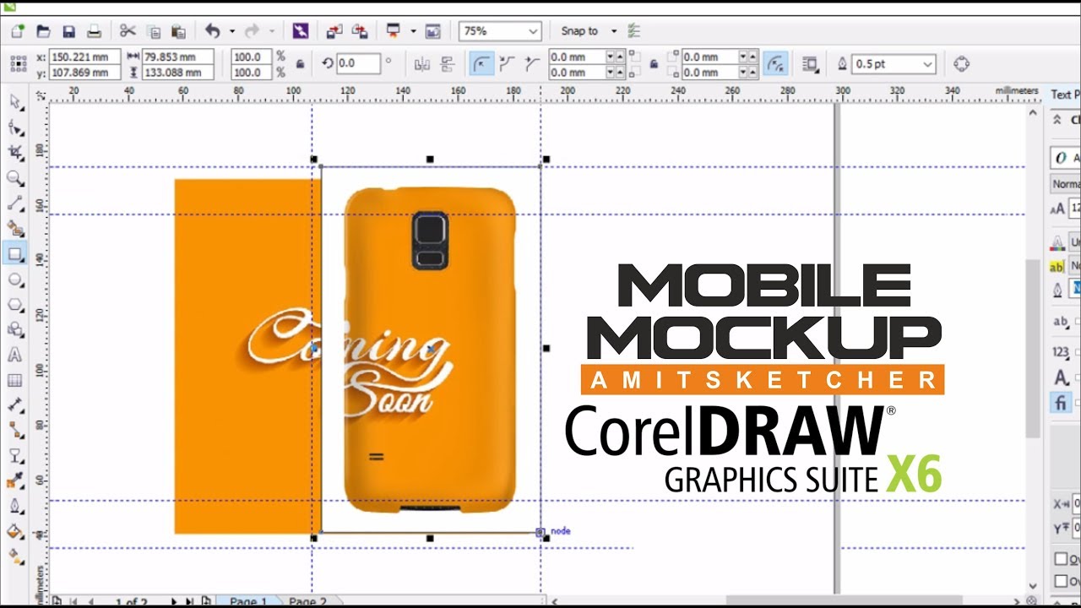Open the undo history dropdown arrow
Screen dimensions: 1081x608
pyautogui.click(x=231, y=31)
